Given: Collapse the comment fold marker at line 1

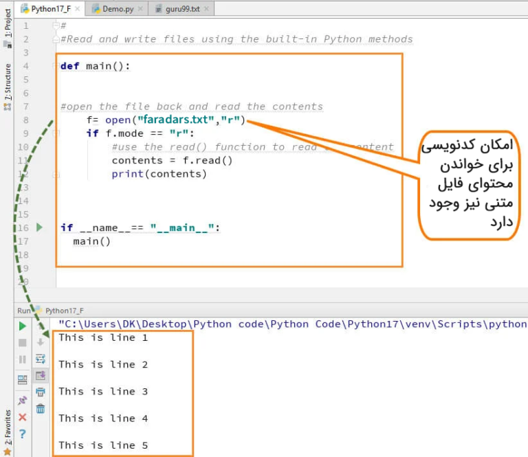Looking at the screenshot, I should coord(55,25).
